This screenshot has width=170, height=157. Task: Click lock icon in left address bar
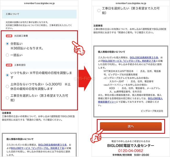[x=25, y=3]
